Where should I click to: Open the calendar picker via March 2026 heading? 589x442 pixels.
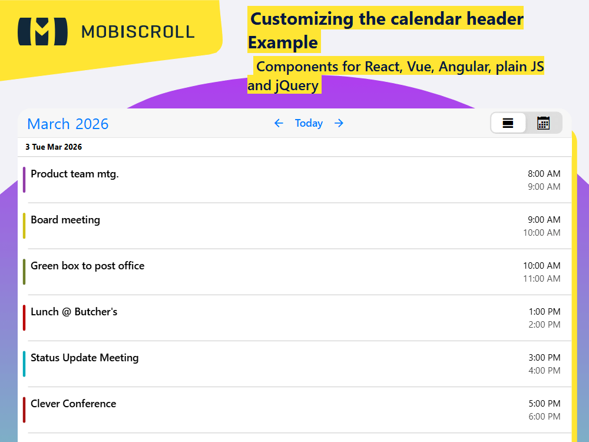pos(67,124)
